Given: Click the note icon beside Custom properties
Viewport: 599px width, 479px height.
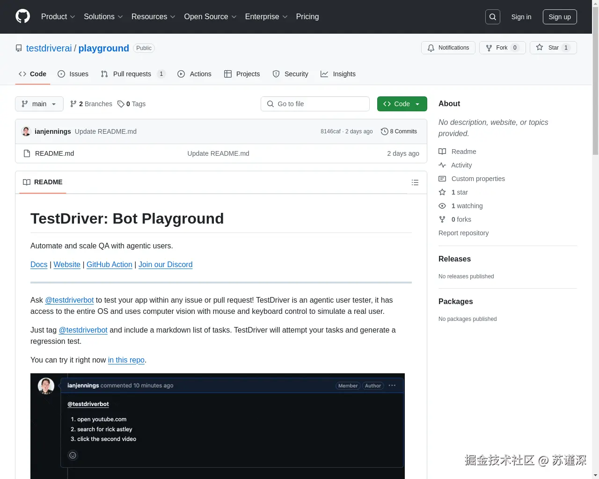Looking at the screenshot, I should pyautogui.click(x=442, y=179).
